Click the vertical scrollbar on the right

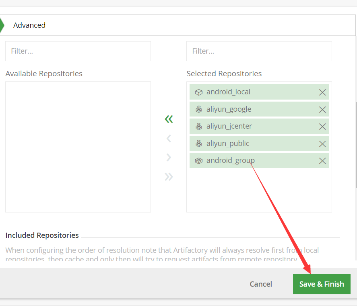[356, 145]
